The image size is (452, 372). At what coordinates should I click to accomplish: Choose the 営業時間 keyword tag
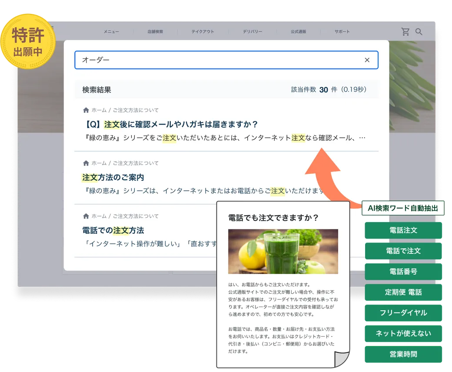pos(403,354)
